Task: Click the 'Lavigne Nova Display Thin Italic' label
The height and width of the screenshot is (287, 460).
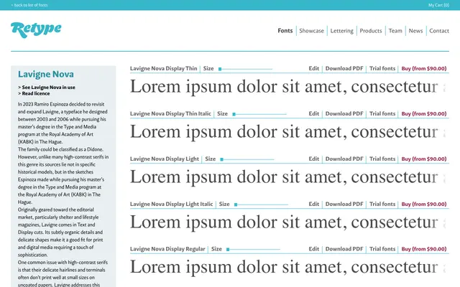Action: pos(170,113)
